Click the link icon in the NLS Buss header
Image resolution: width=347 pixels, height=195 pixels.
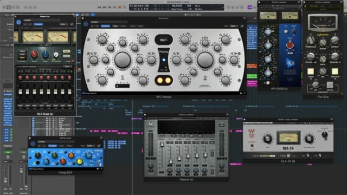coord(72,24)
